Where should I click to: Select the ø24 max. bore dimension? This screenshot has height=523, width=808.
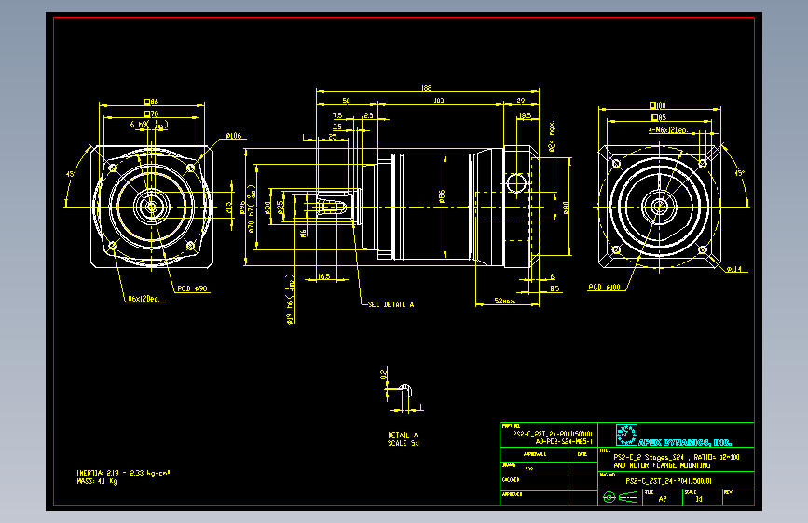[x=552, y=136]
